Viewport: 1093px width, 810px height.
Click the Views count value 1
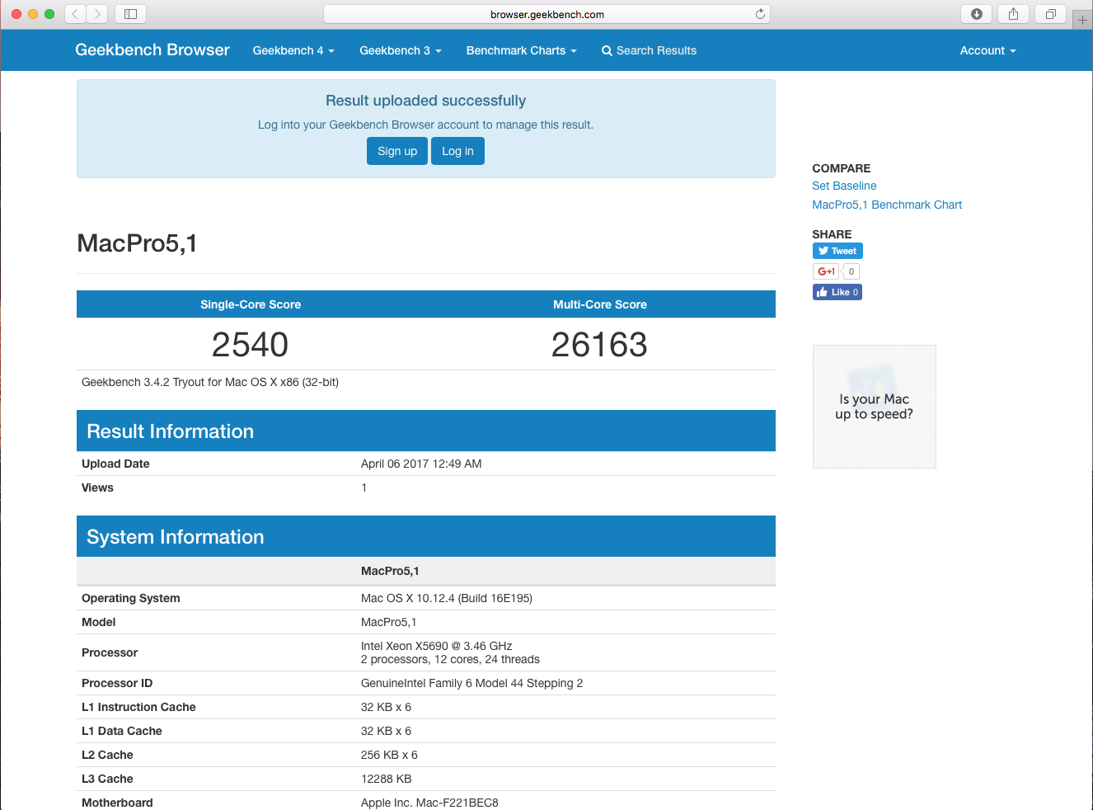[364, 487]
